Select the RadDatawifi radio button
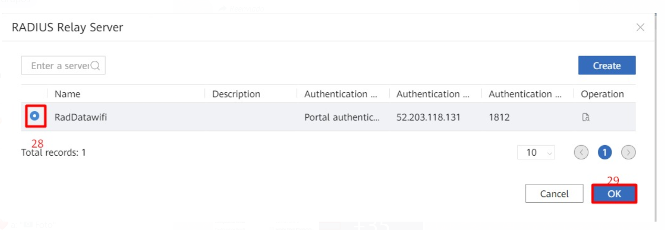The width and height of the screenshot is (665, 230). pos(35,116)
